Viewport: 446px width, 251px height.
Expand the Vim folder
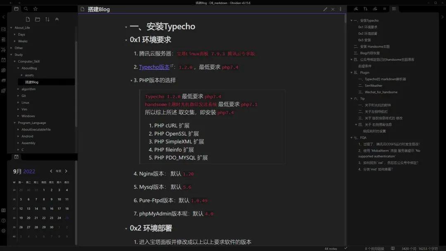[18, 109]
